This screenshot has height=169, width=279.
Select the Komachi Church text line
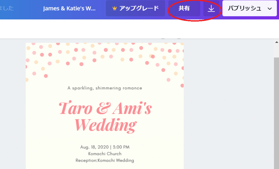coord(105,154)
